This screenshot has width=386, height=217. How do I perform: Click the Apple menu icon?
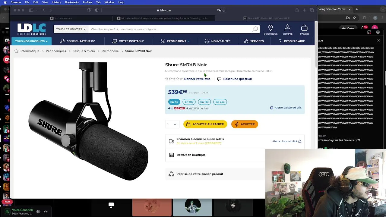point(5,2)
